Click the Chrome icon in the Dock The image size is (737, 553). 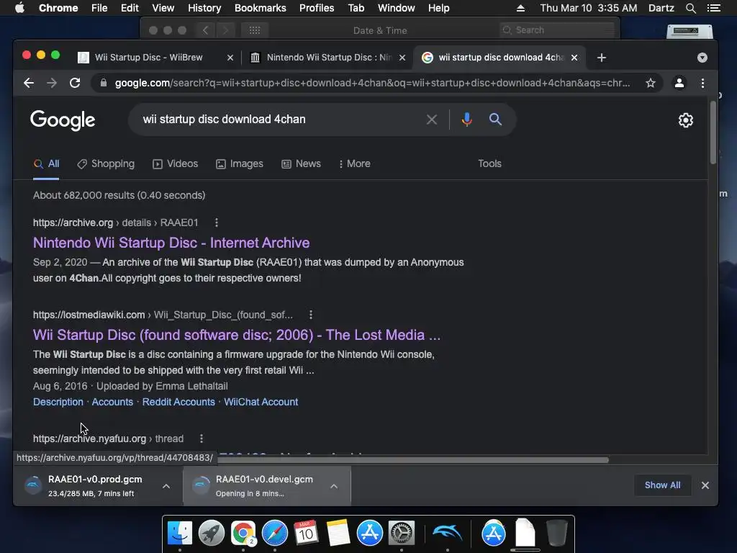243,533
